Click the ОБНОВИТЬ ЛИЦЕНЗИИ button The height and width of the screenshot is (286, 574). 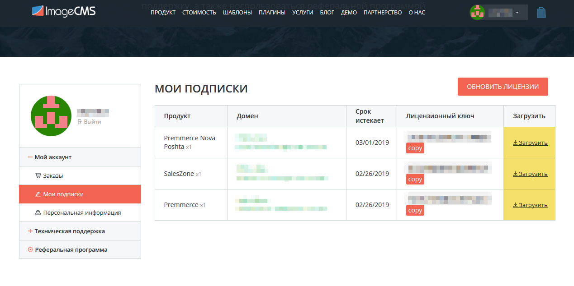[503, 87]
